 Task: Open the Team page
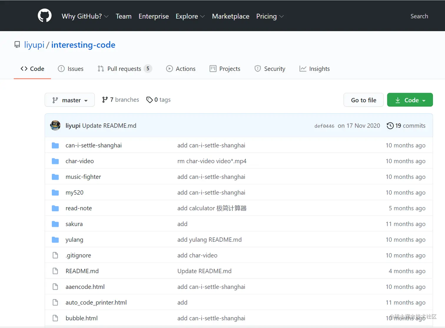click(x=124, y=16)
